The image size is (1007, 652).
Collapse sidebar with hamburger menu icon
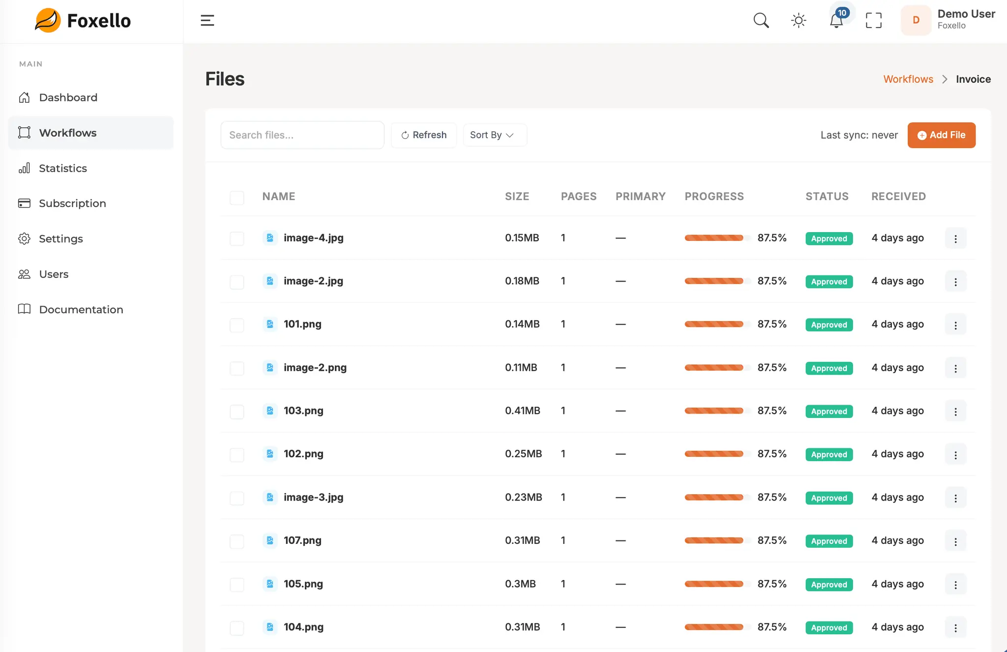(x=207, y=21)
